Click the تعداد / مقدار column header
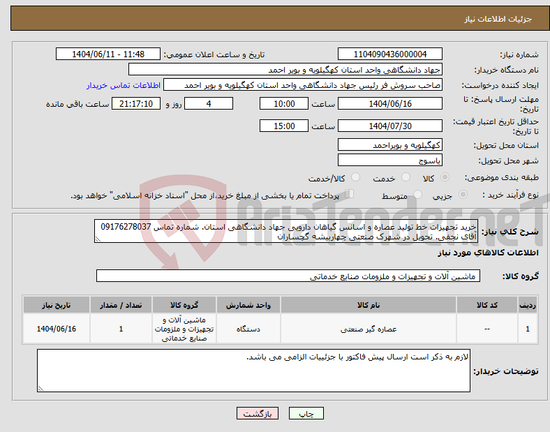This screenshot has height=432, width=550. (x=121, y=305)
